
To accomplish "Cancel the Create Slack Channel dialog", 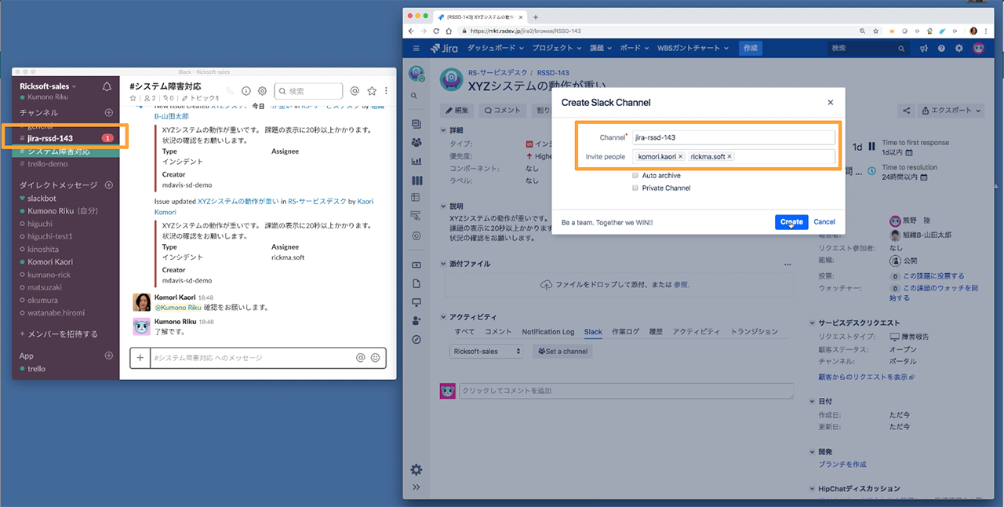I will (x=824, y=222).
